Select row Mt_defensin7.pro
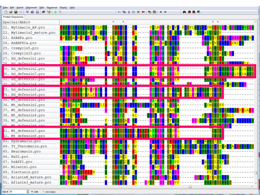Viewport: 260px width, 195px height. tap(31, 131)
